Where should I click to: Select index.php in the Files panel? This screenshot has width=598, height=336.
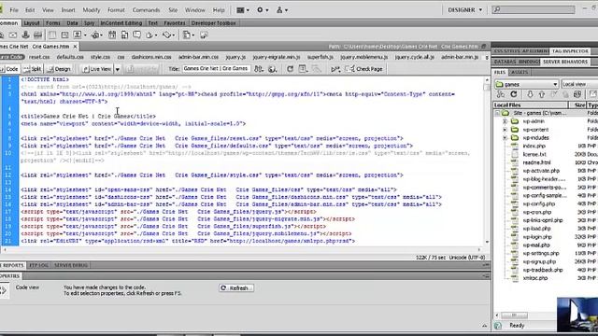(534, 146)
